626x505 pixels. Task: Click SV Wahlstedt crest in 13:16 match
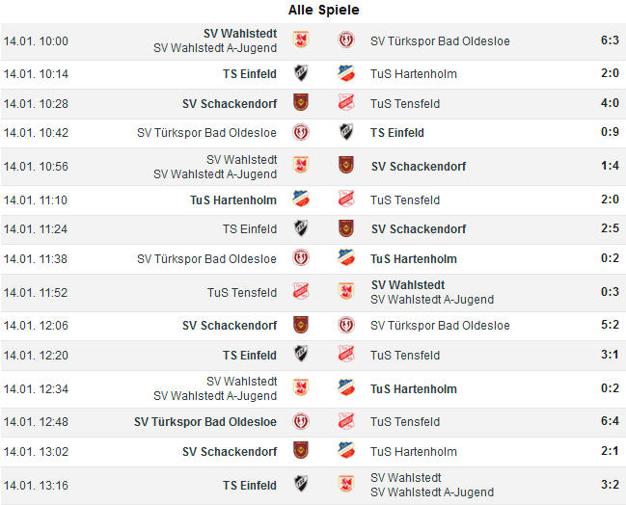pyautogui.click(x=345, y=484)
